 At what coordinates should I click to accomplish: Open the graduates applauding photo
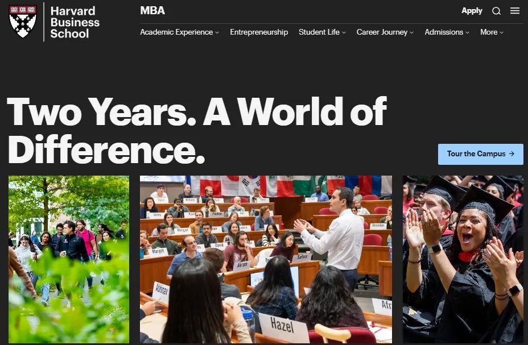pos(463,259)
